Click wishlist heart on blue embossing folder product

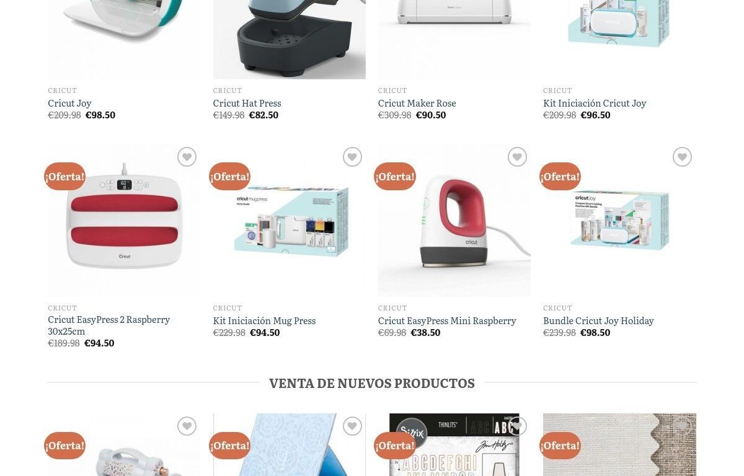point(352,426)
